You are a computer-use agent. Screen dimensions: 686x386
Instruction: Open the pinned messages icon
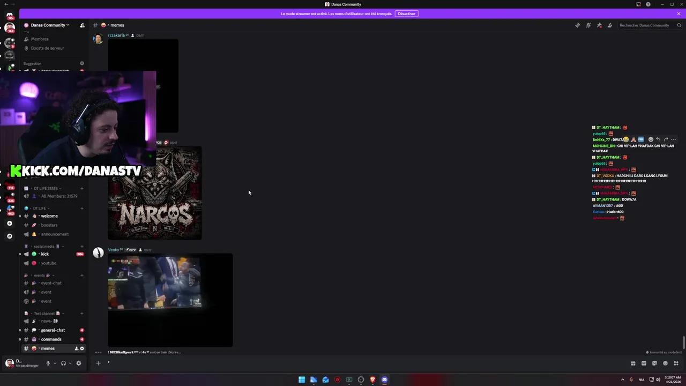(577, 25)
